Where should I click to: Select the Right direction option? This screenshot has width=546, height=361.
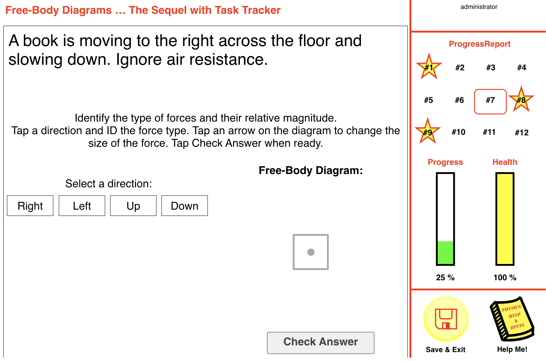tap(30, 206)
